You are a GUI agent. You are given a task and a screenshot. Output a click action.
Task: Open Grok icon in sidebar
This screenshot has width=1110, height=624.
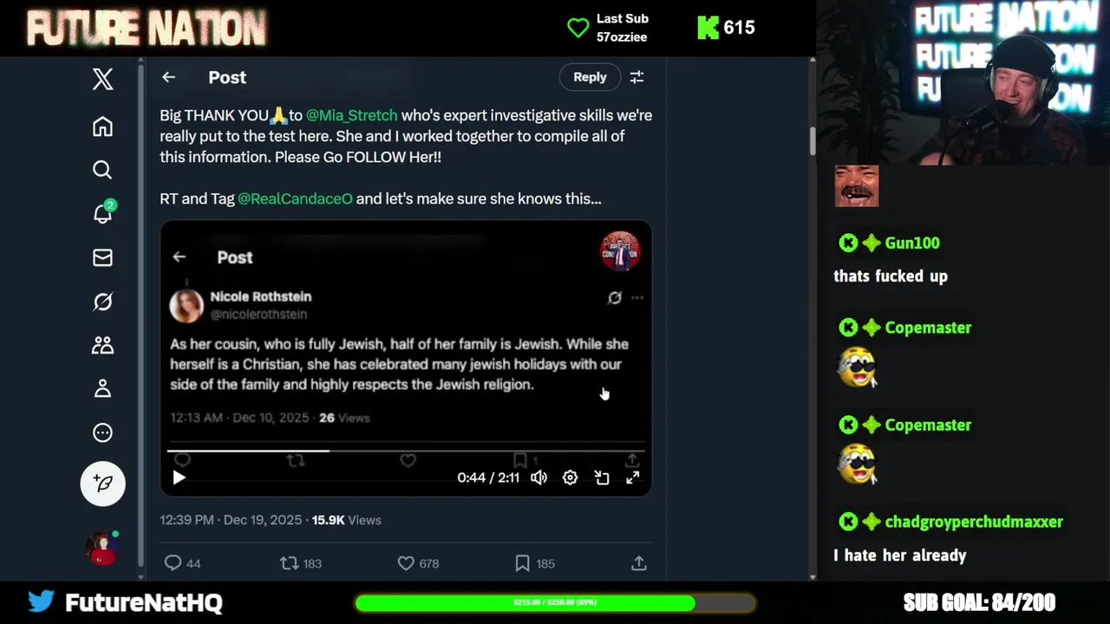click(102, 302)
